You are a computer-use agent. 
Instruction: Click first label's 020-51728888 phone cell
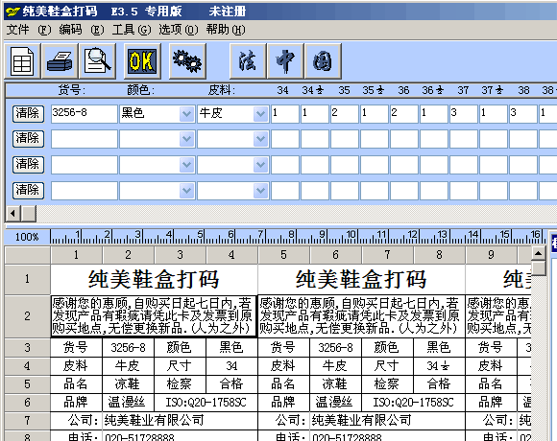pyautogui.click(x=180, y=436)
